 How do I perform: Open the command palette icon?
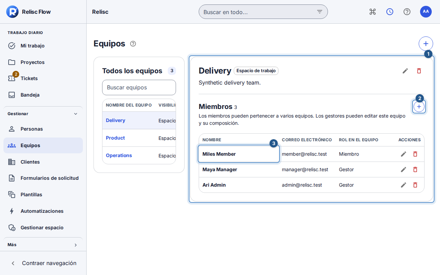[373, 12]
